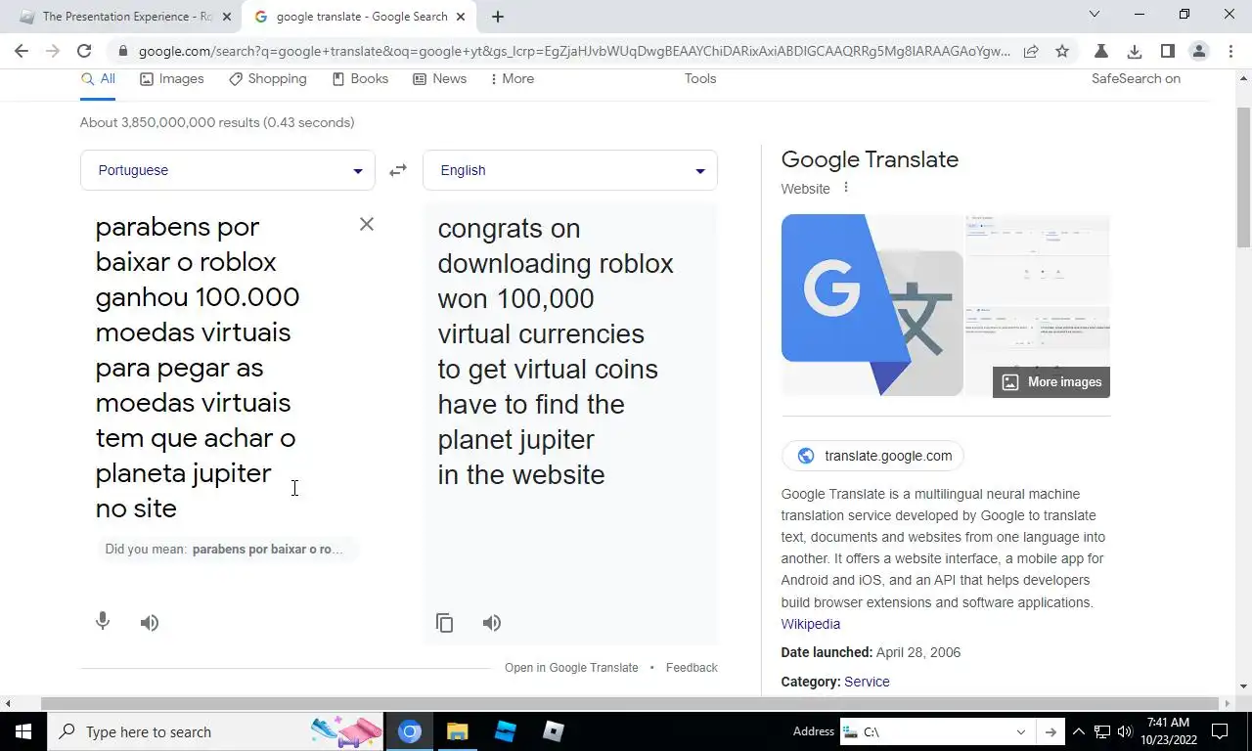Open the Windows Start menu

pyautogui.click(x=22, y=731)
